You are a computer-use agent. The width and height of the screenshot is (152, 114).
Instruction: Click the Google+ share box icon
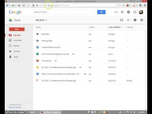click(135, 12)
